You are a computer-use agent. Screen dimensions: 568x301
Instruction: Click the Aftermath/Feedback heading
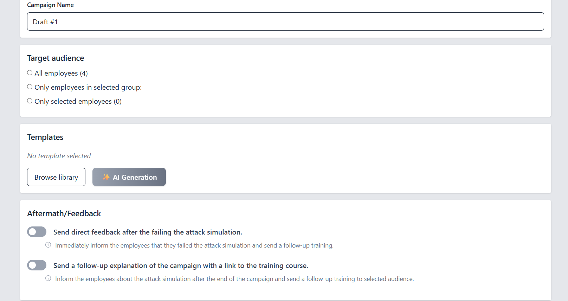pyautogui.click(x=64, y=213)
